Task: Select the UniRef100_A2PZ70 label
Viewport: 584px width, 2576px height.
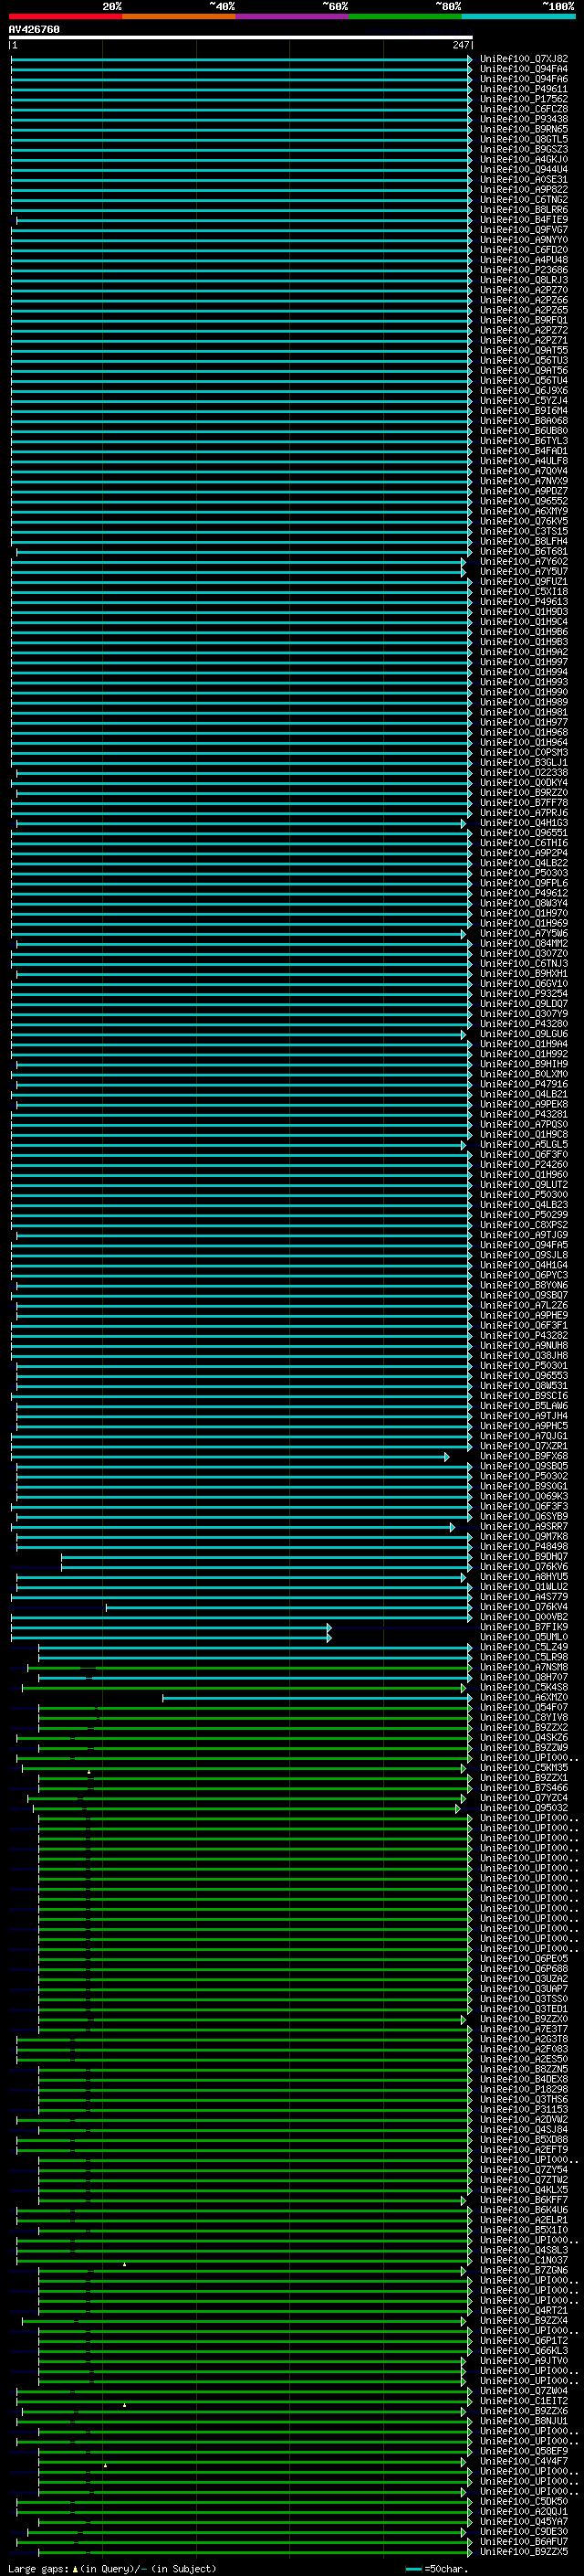Action: pos(524,290)
